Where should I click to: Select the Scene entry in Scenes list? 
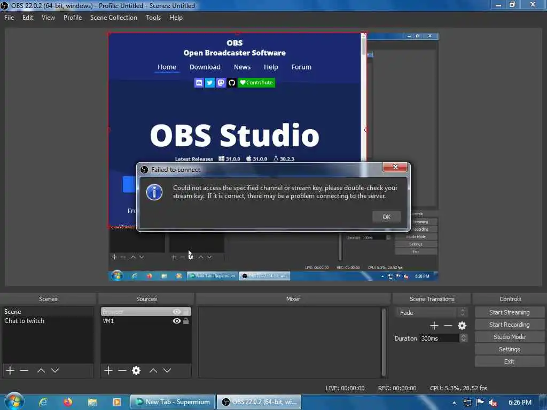coord(48,312)
